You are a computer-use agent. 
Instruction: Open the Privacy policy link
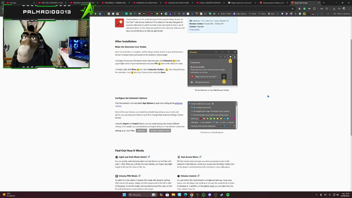point(194,30)
